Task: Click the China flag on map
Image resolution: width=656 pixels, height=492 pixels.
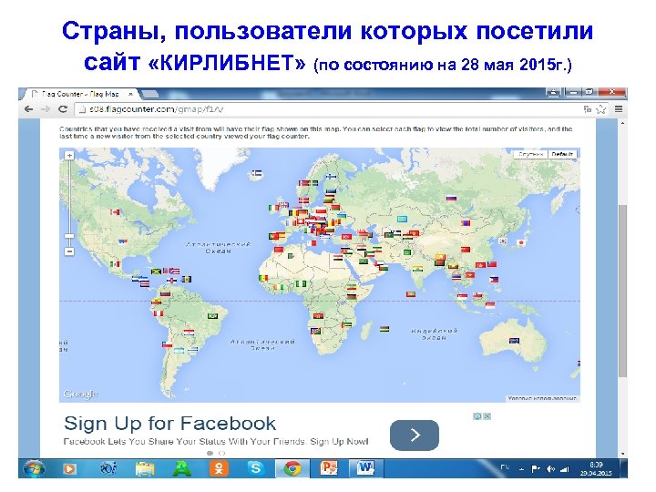Action: click(x=466, y=250)
